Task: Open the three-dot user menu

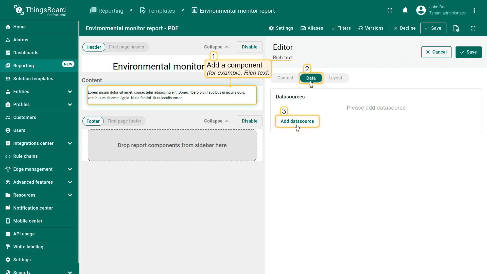Action: 474,10
